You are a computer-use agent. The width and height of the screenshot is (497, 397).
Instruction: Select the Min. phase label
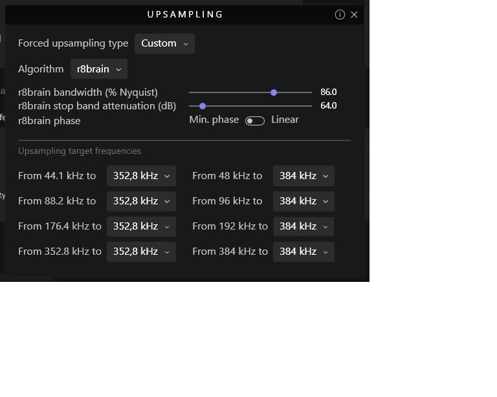coord(214,120)
